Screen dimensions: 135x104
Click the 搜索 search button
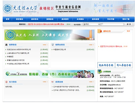(129, 24)
